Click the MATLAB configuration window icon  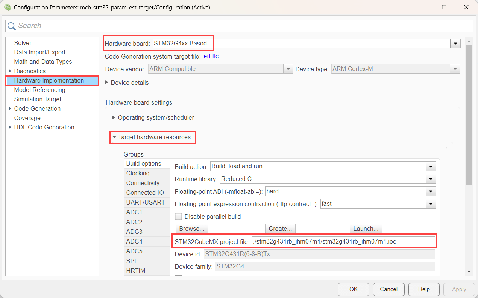pyautogui.click(x=7, y=8)
